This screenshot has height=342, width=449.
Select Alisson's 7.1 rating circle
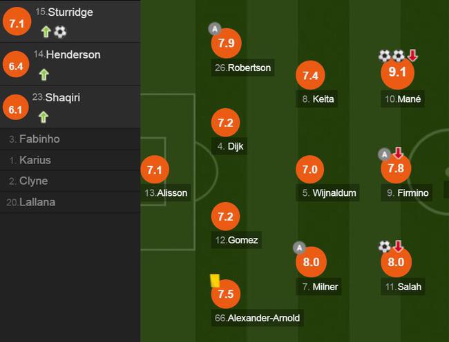[155, 170]
